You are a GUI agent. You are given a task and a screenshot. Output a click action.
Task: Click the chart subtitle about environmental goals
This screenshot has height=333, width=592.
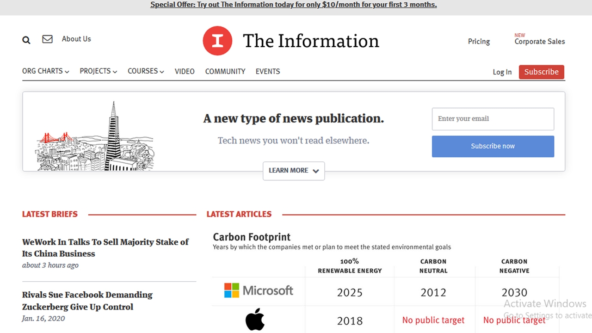[x=332, y=247]
